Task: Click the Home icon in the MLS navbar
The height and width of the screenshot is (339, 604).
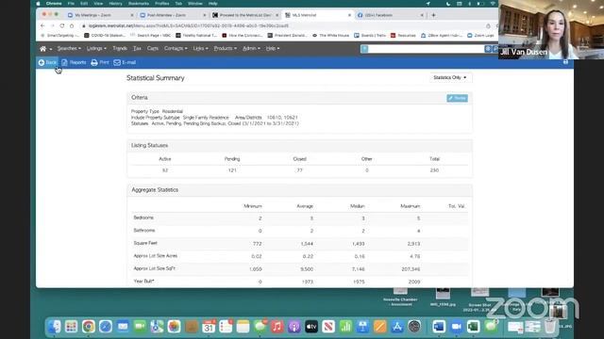Action: pos(42,49)
